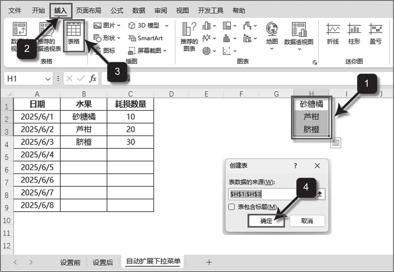394x272 pixels.
Task: Open the 形状 shapes dropdown
Action: 107,38
